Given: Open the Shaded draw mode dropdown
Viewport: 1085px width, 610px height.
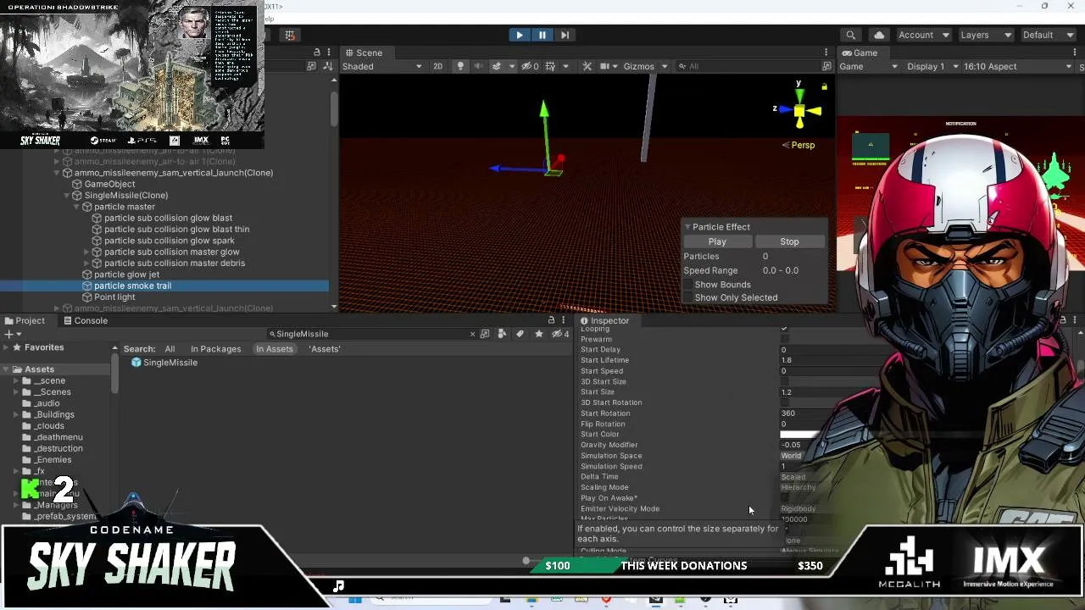Looking at the screenshot, I should point(382,66).
